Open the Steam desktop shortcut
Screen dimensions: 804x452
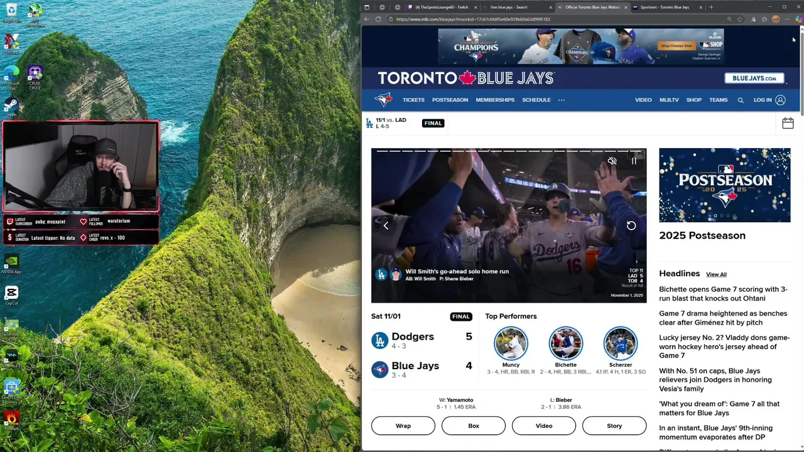11,106
